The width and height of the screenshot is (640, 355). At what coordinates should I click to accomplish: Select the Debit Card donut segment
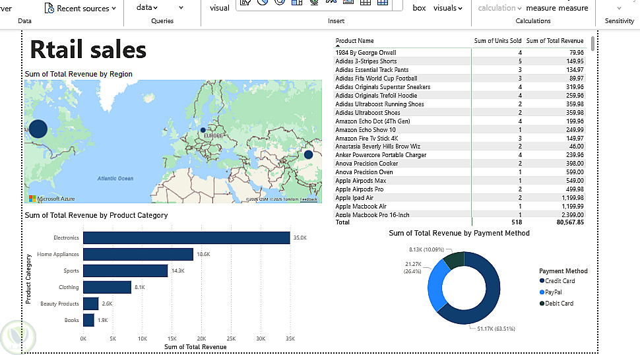[x=455, y=259]
